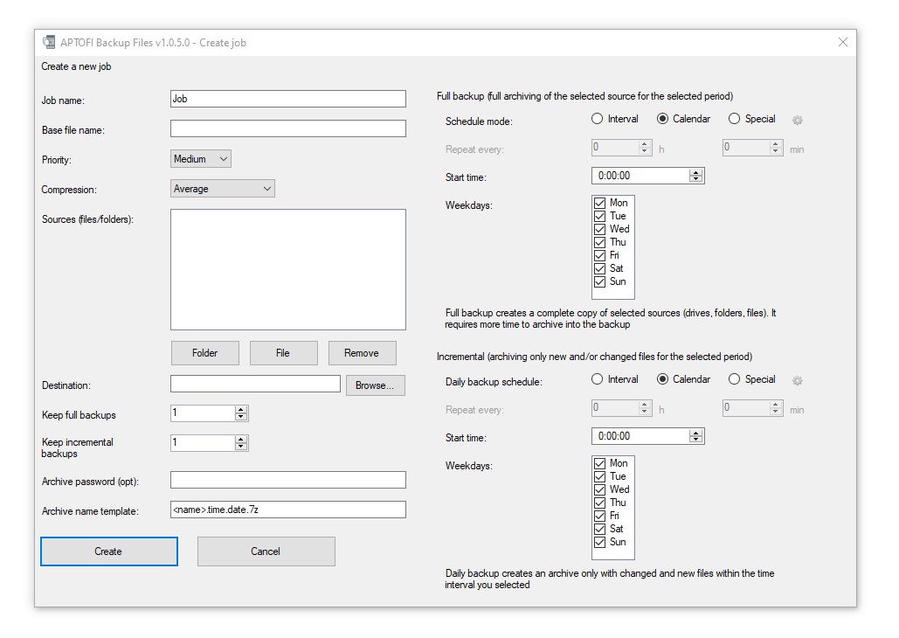Toggle Wed checkbox in Full backup weekdays

click(x=600, y=229)
